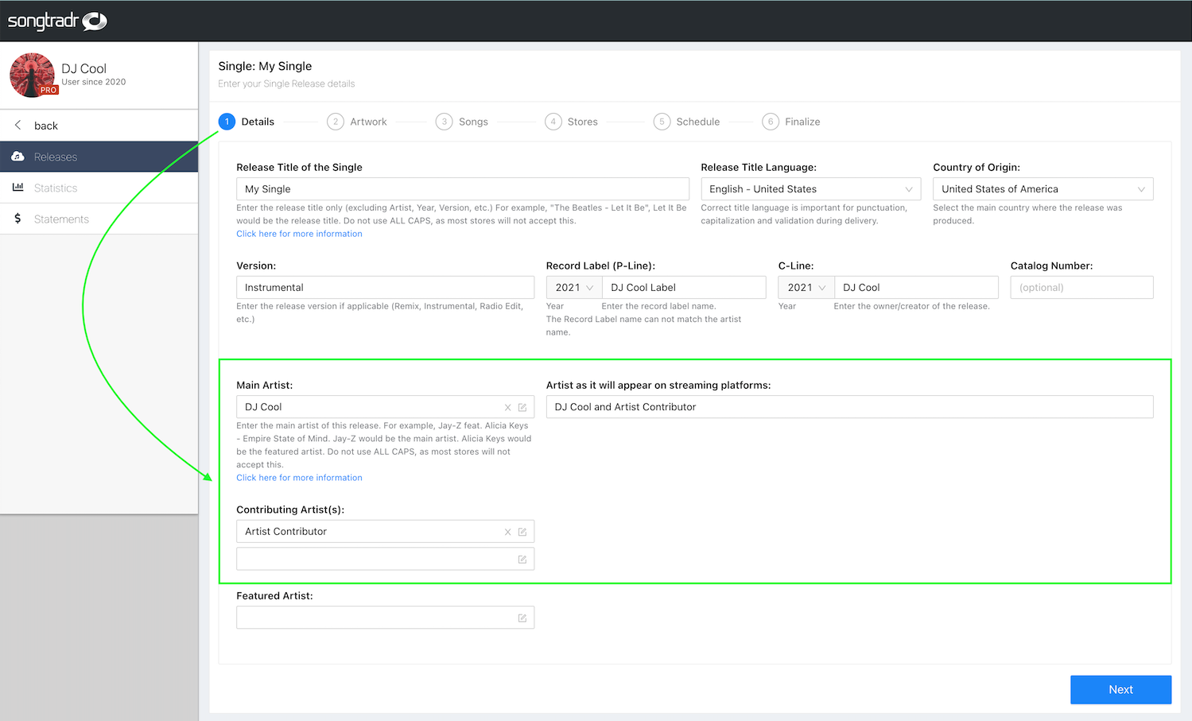
Task: Click step 4 circle icon for Stores
Action: tap(553, 122)
